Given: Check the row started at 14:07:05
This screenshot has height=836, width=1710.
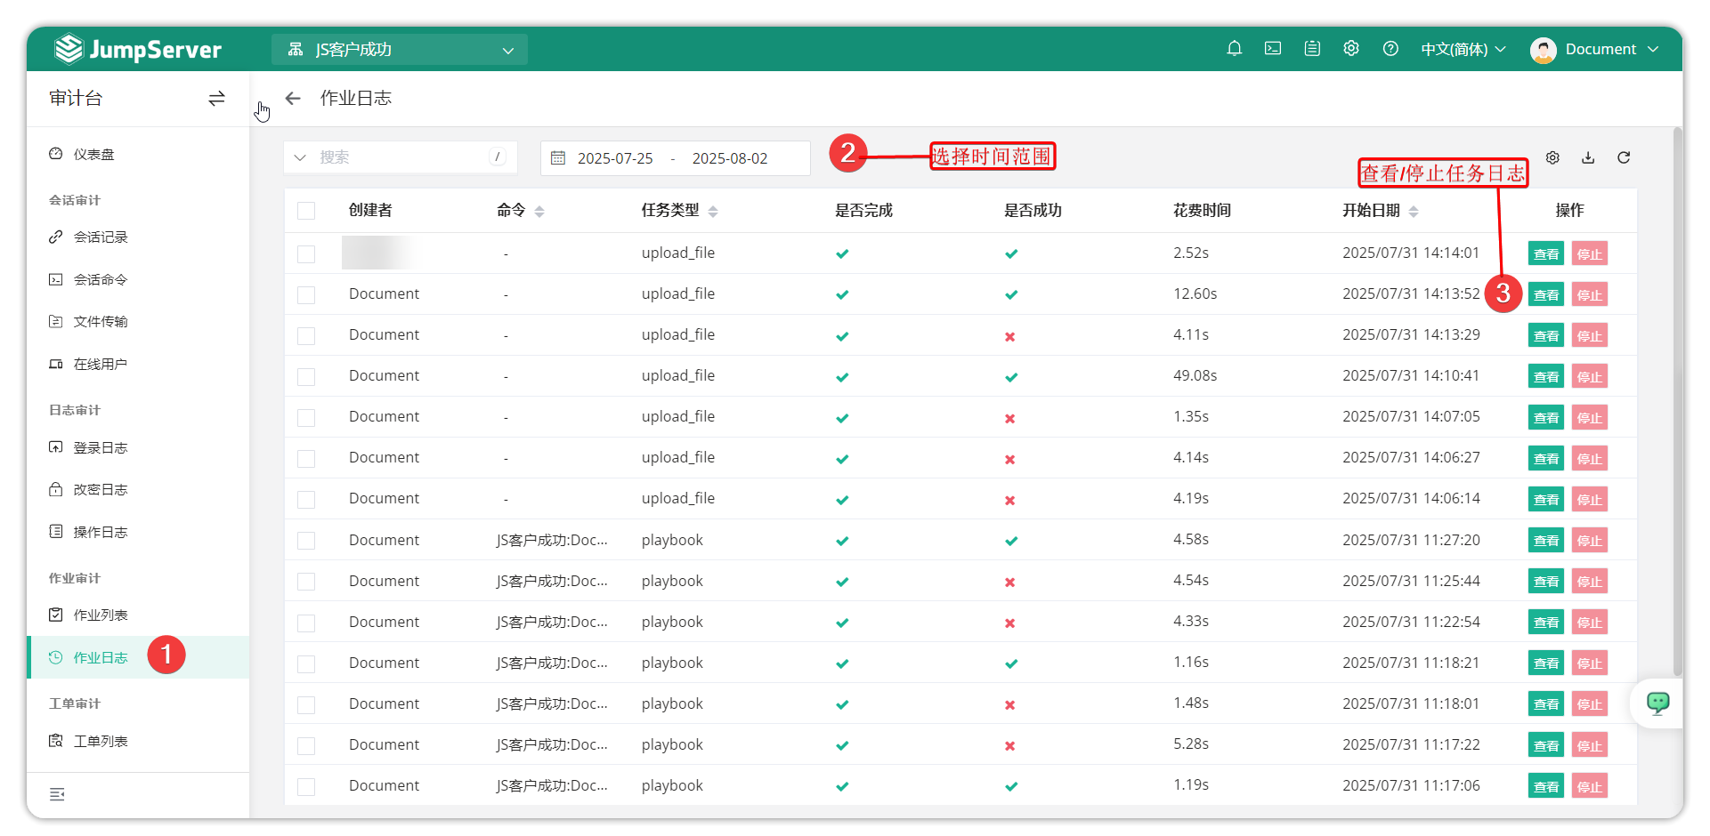Looking at the screenshot, I should pyautogui.click(x=306, y=418).
